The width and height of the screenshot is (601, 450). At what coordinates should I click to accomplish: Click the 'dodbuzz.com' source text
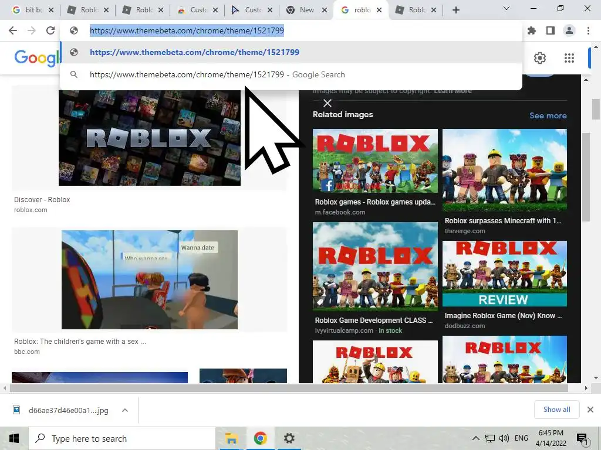[465, 326]
